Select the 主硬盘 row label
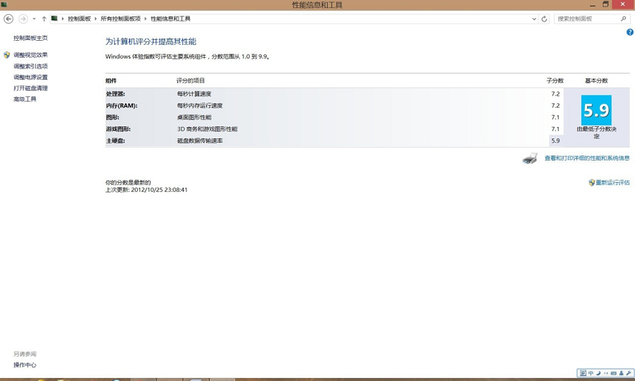 (x=116, y=141)
